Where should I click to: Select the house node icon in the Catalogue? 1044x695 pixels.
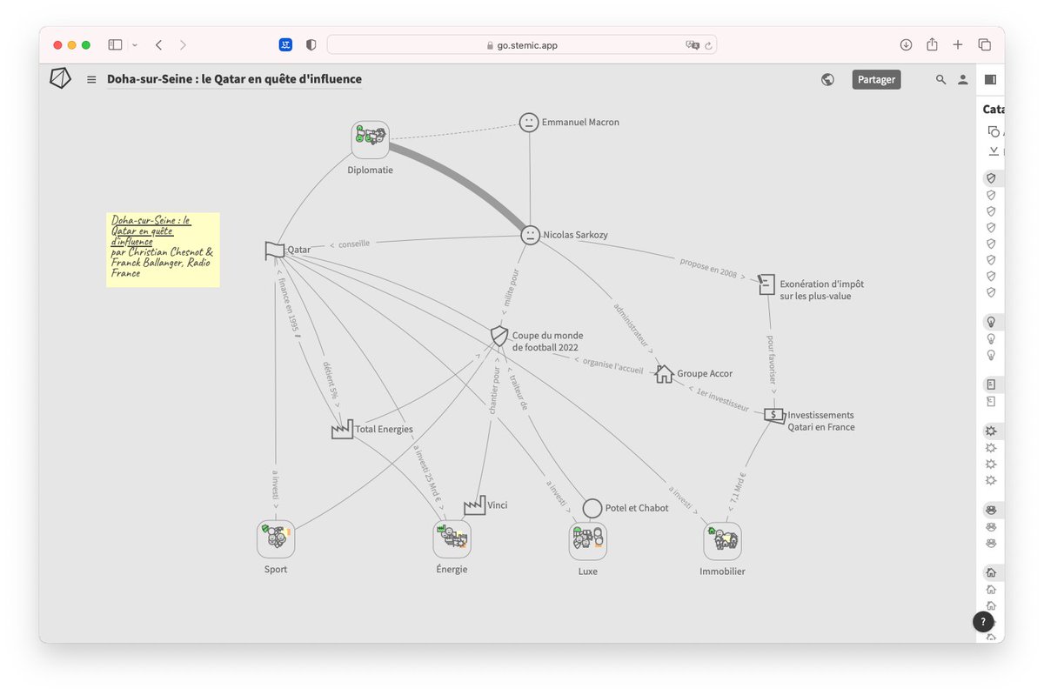(991, 572)
